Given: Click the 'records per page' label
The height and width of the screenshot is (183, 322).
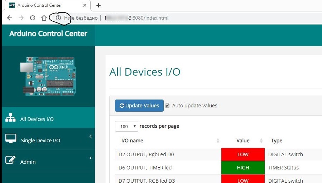Looking at the screenshot, I should click(159, 126).
